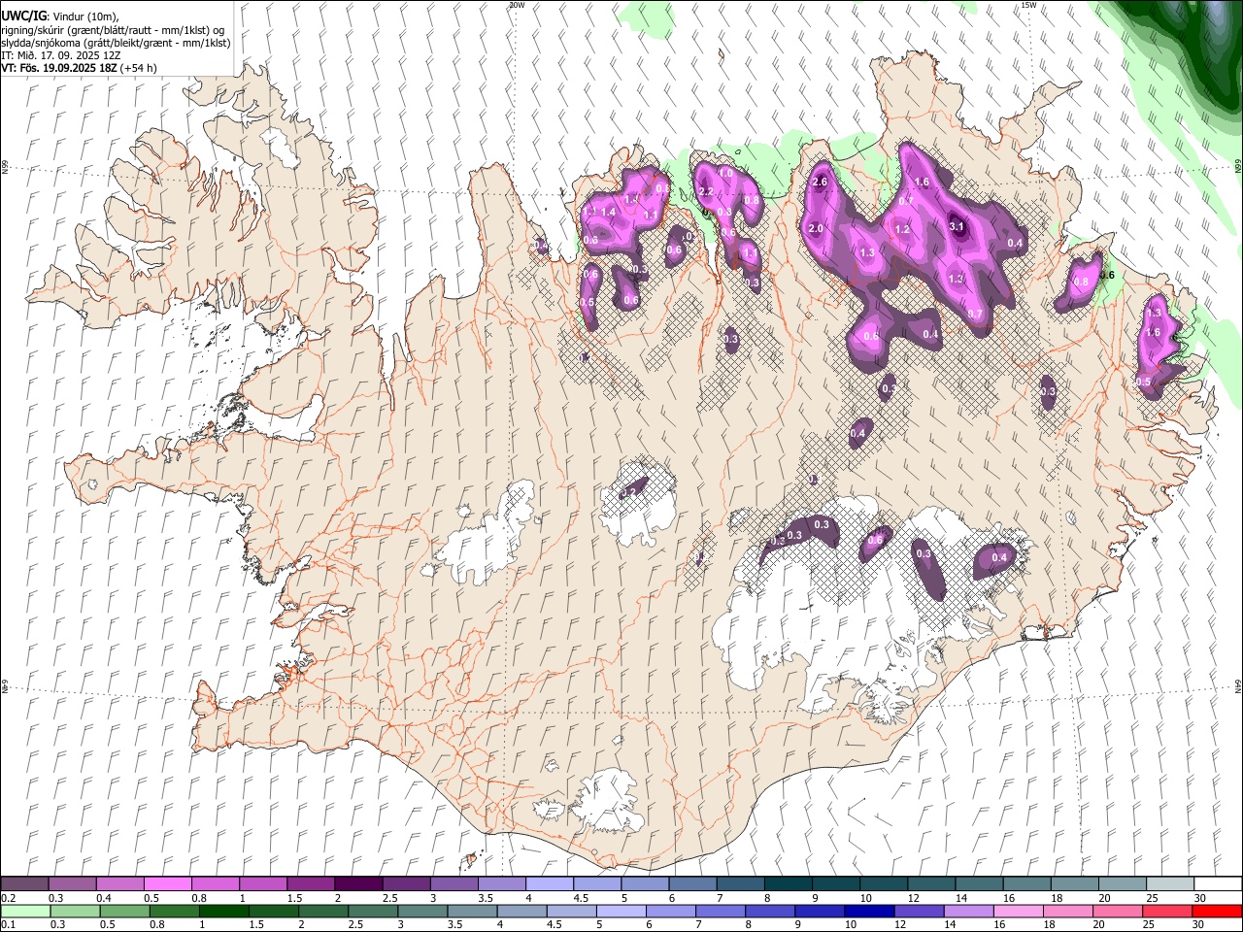Click the 0.2 label in the snow legend
The image size is (1243, 932).
coord(9,898)
